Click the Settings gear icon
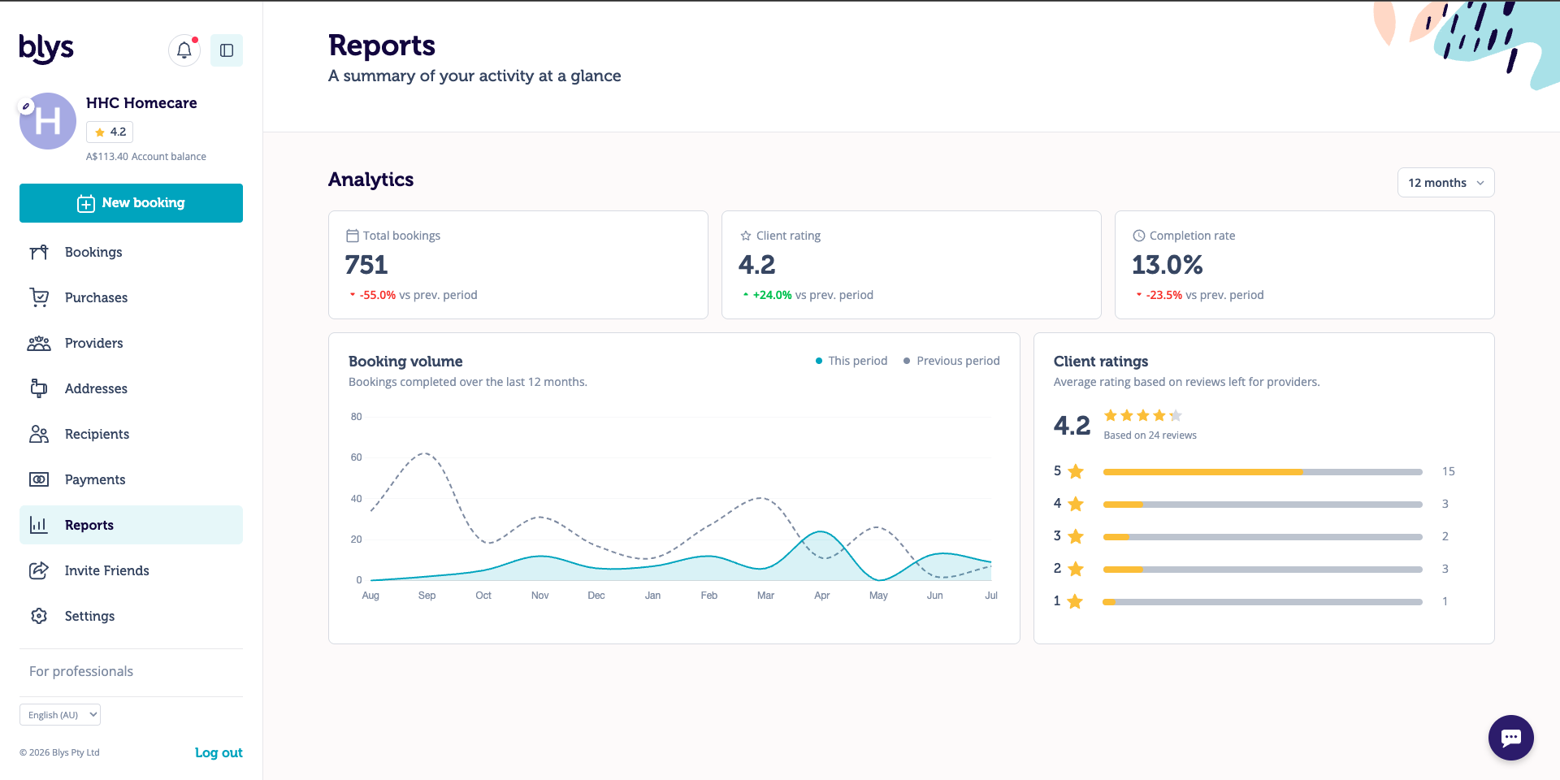The width and height of the screenshot is (1560, 780). tap(39, 616)
